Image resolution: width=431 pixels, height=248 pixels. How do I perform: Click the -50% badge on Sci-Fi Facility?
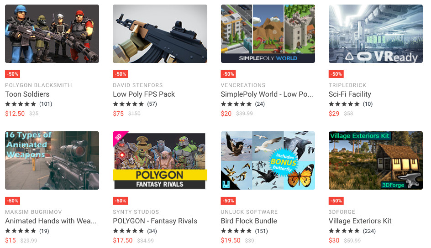[336, 74]
